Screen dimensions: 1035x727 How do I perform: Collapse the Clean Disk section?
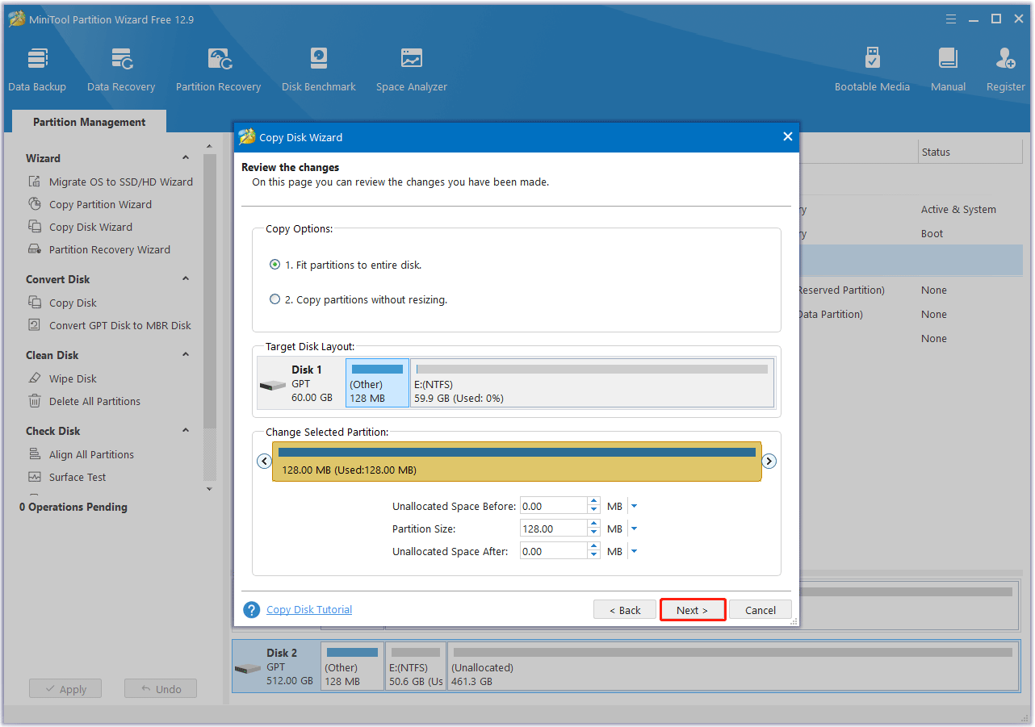[185, 355]
